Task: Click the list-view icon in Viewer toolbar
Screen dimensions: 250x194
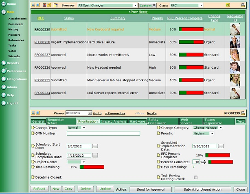Action: [x=33, y=113]
